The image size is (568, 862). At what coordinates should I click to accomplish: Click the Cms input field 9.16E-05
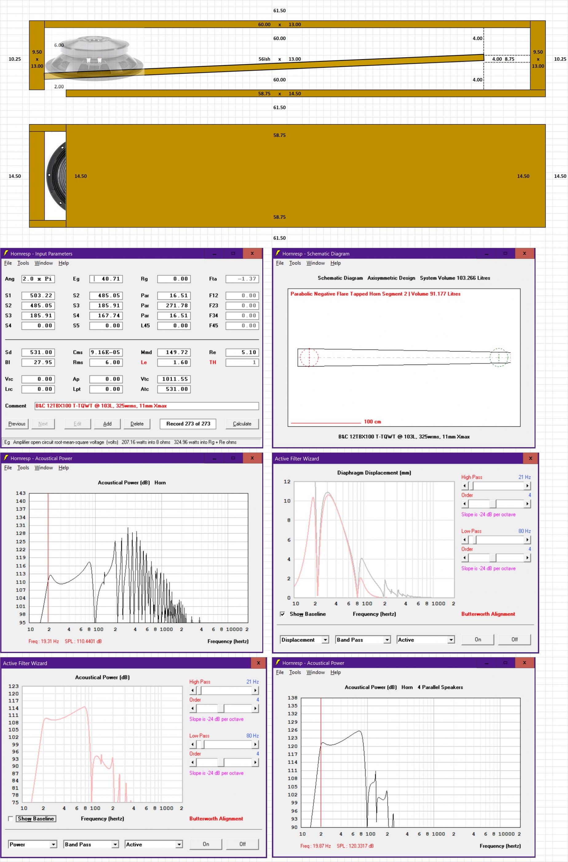106,352
